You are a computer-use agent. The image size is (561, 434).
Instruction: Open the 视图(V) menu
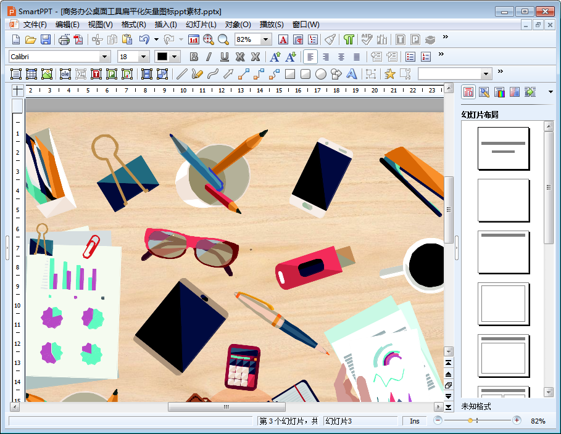pos(100,25)
